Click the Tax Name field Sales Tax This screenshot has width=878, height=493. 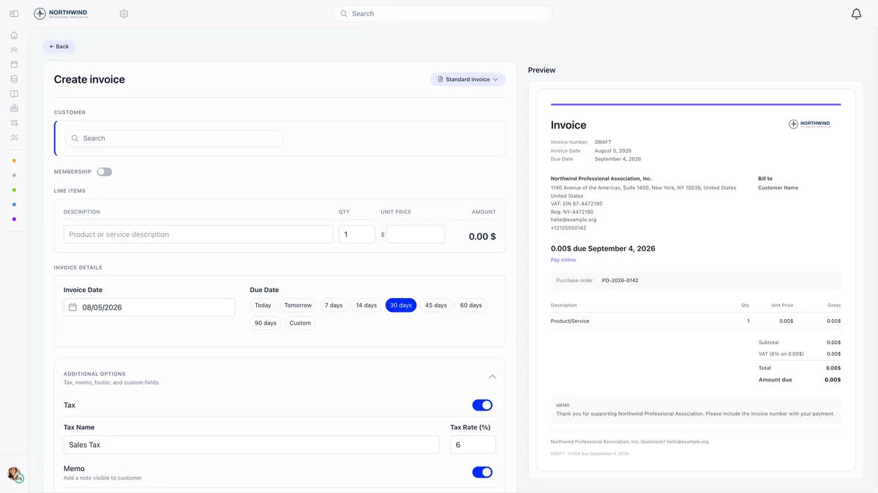coord(252,445)
